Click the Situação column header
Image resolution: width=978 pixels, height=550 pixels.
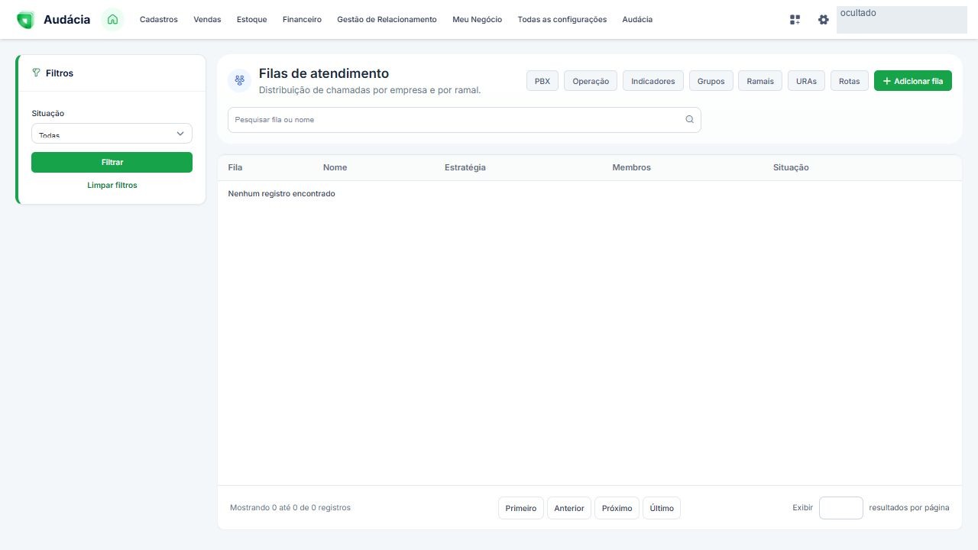click(791, 167)
